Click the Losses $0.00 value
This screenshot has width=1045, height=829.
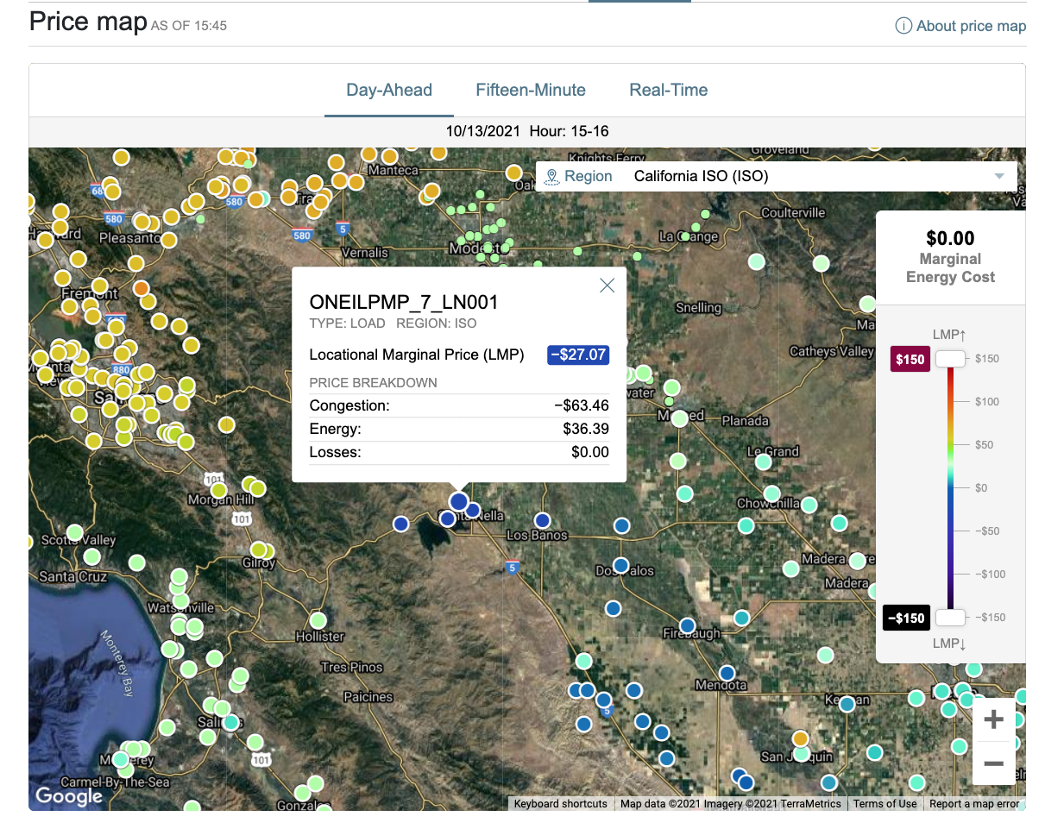pyautogui.click(x=590, y=452)
